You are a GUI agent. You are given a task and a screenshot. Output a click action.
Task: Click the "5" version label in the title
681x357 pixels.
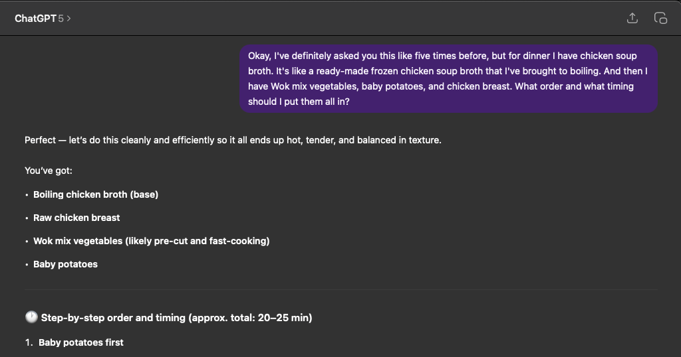point(61,19)
